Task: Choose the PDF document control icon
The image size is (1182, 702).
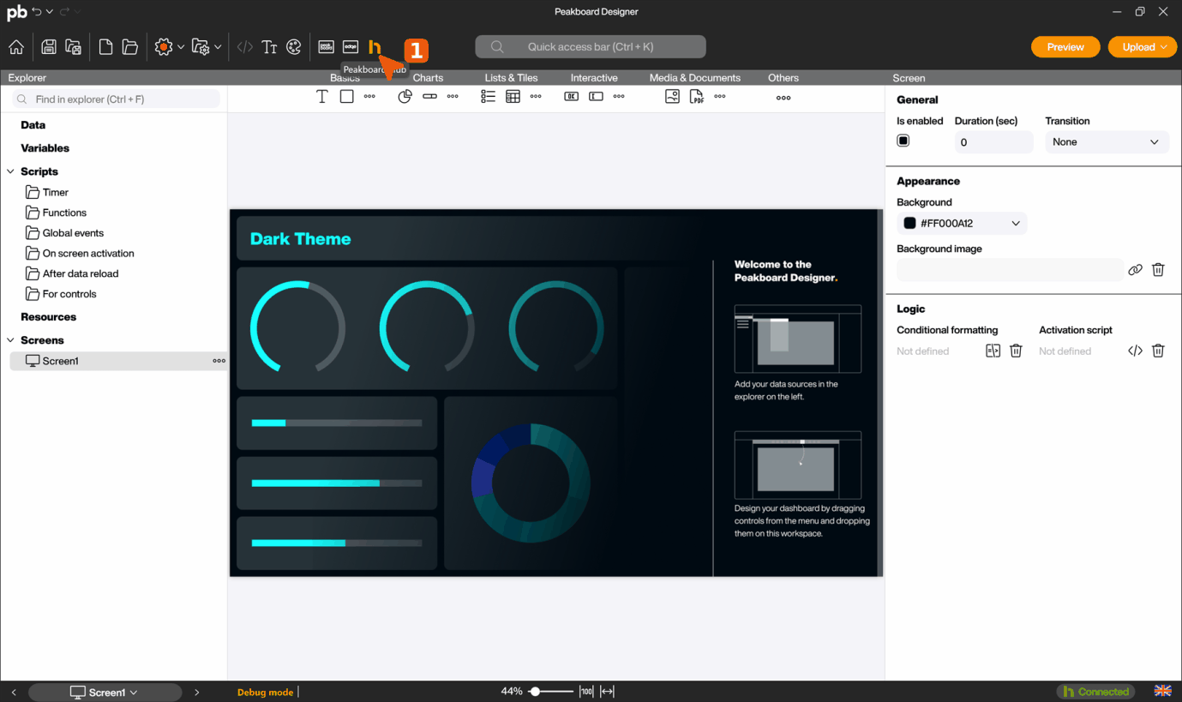Action: (696, 97)
